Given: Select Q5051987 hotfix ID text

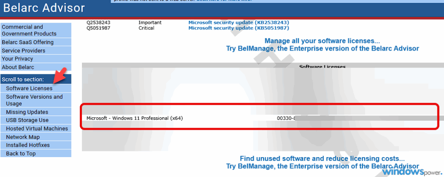Looking at the screenshot, I should [x=98, y=28].
